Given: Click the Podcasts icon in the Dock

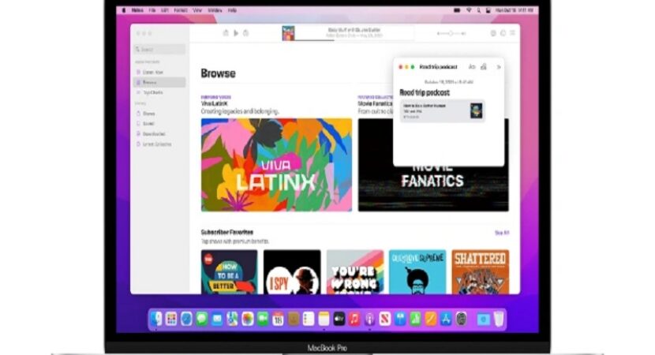Looking at the screenshot, I should [x=369, y=319].
